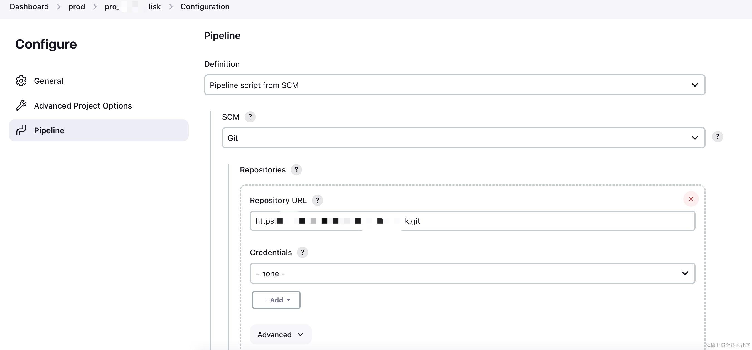Open the Definition dropdown showing Pipeline script from SCM

pos(454,85)
